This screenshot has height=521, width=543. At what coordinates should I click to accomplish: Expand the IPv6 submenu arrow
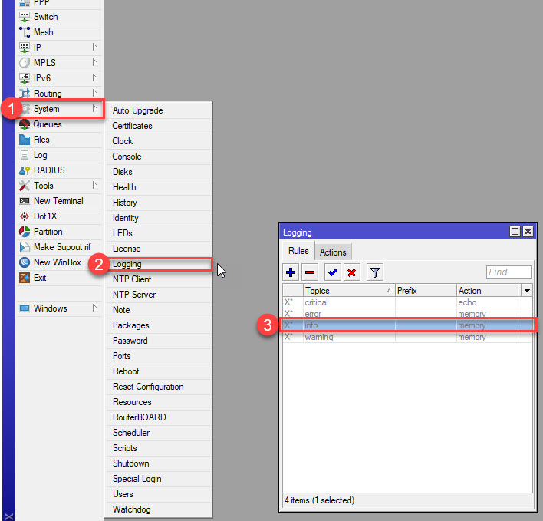tap(94, 77)
